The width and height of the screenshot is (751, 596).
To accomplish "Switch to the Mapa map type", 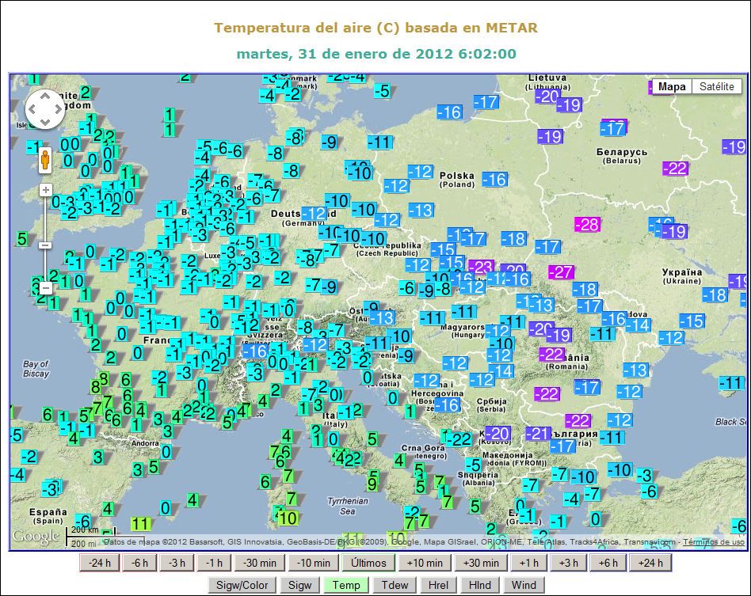I will 672,86.
